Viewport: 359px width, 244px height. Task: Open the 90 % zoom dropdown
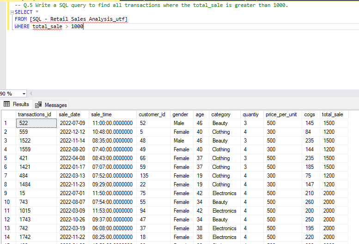24,94
